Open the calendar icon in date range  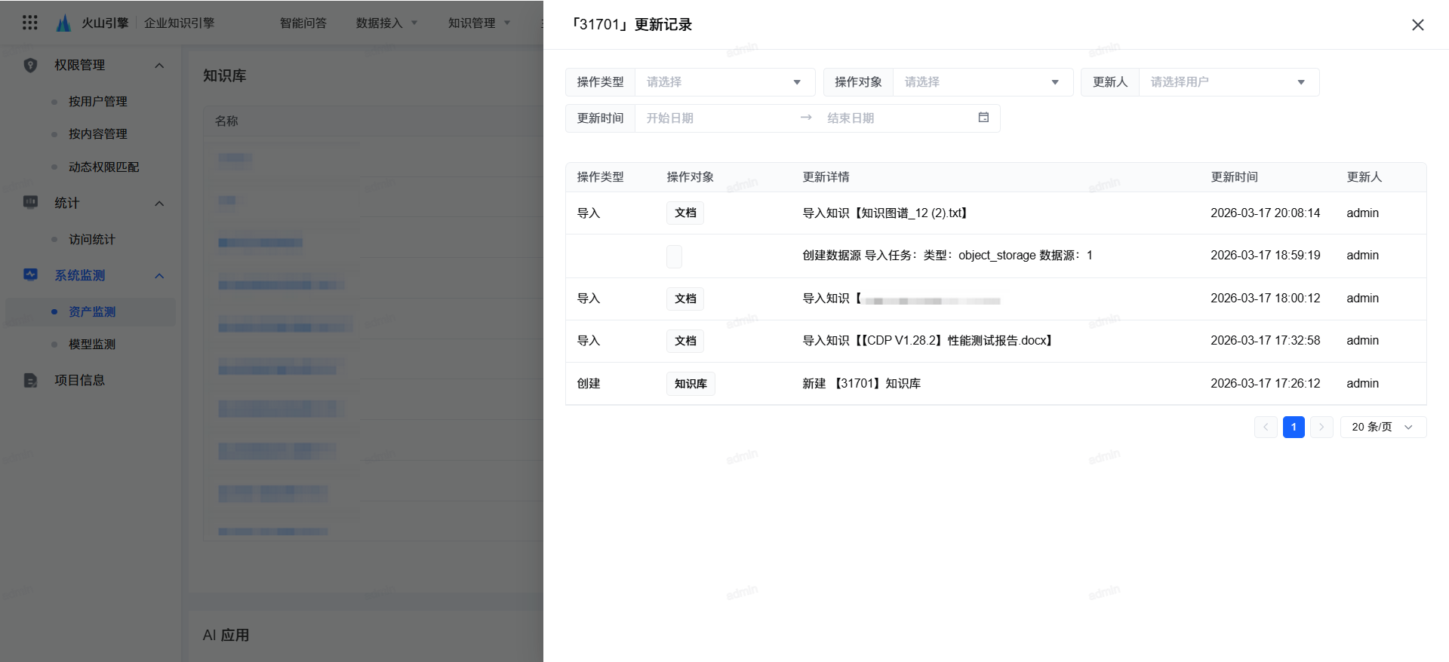[x=983, y=118]
